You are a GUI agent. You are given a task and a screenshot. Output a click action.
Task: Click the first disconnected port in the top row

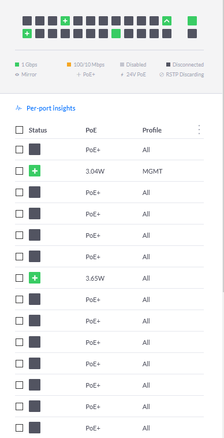[x=27, y=21]
